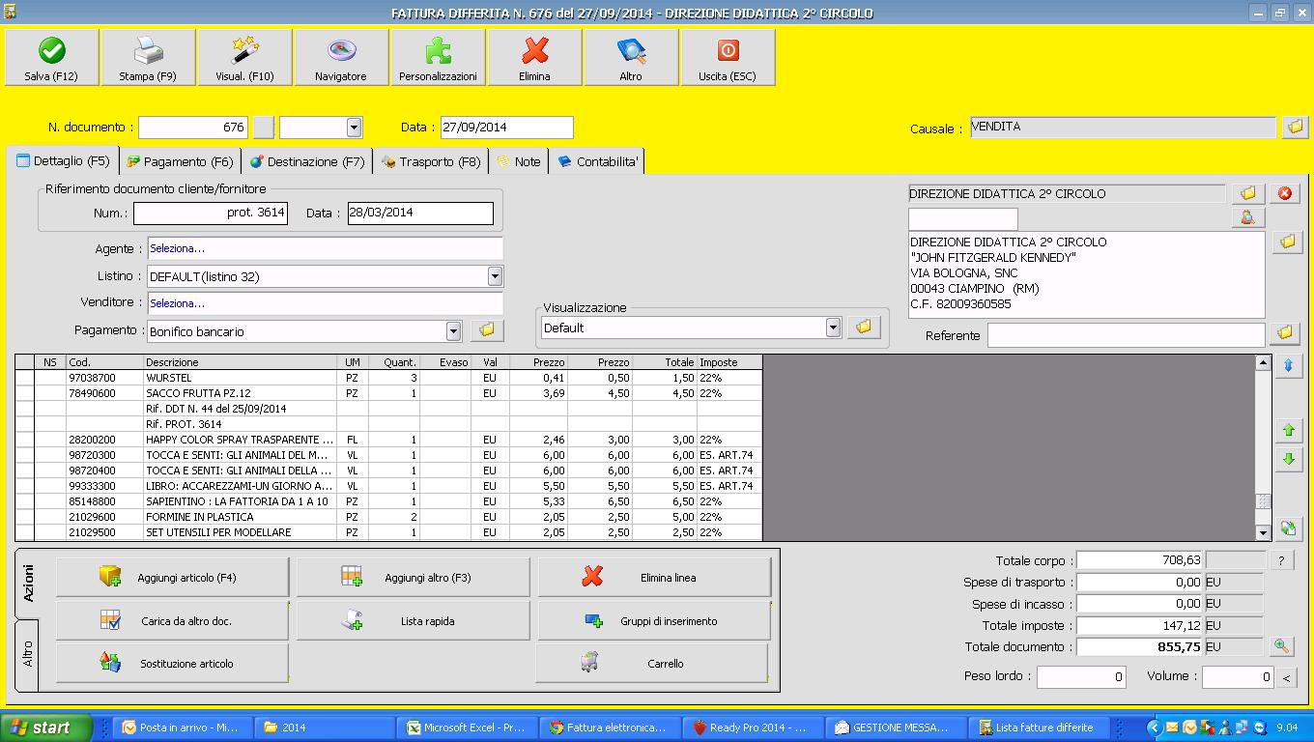Screen dimensions: 1314x742
Task: Switch to the Pagamento (F6) tab
Action: coord(180,162)
